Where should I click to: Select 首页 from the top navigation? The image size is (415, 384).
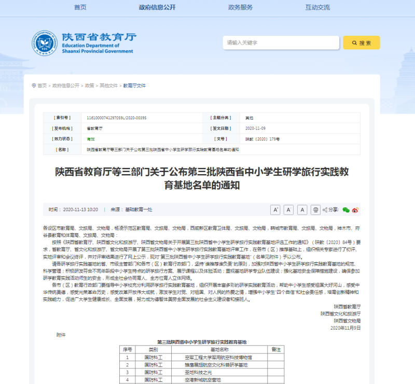click(x=79, y=7)
